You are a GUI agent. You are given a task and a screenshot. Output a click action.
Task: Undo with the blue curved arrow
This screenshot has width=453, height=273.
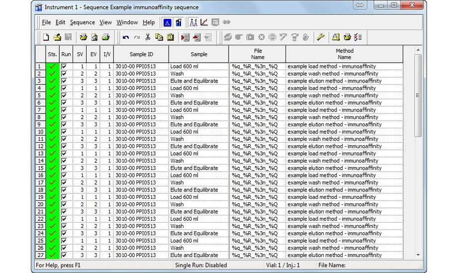126,37
